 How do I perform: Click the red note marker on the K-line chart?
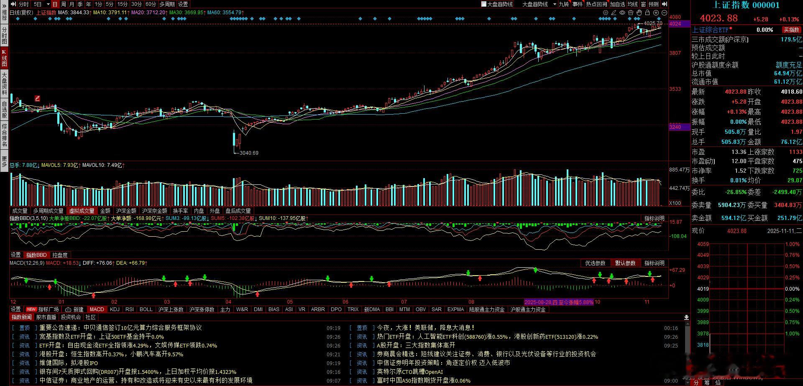coord(37,99)
